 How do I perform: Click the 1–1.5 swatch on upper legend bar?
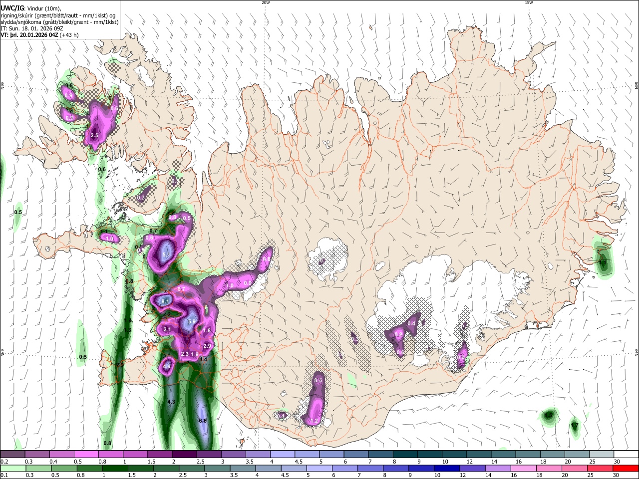pyautogui.click(x=135, y=454)
